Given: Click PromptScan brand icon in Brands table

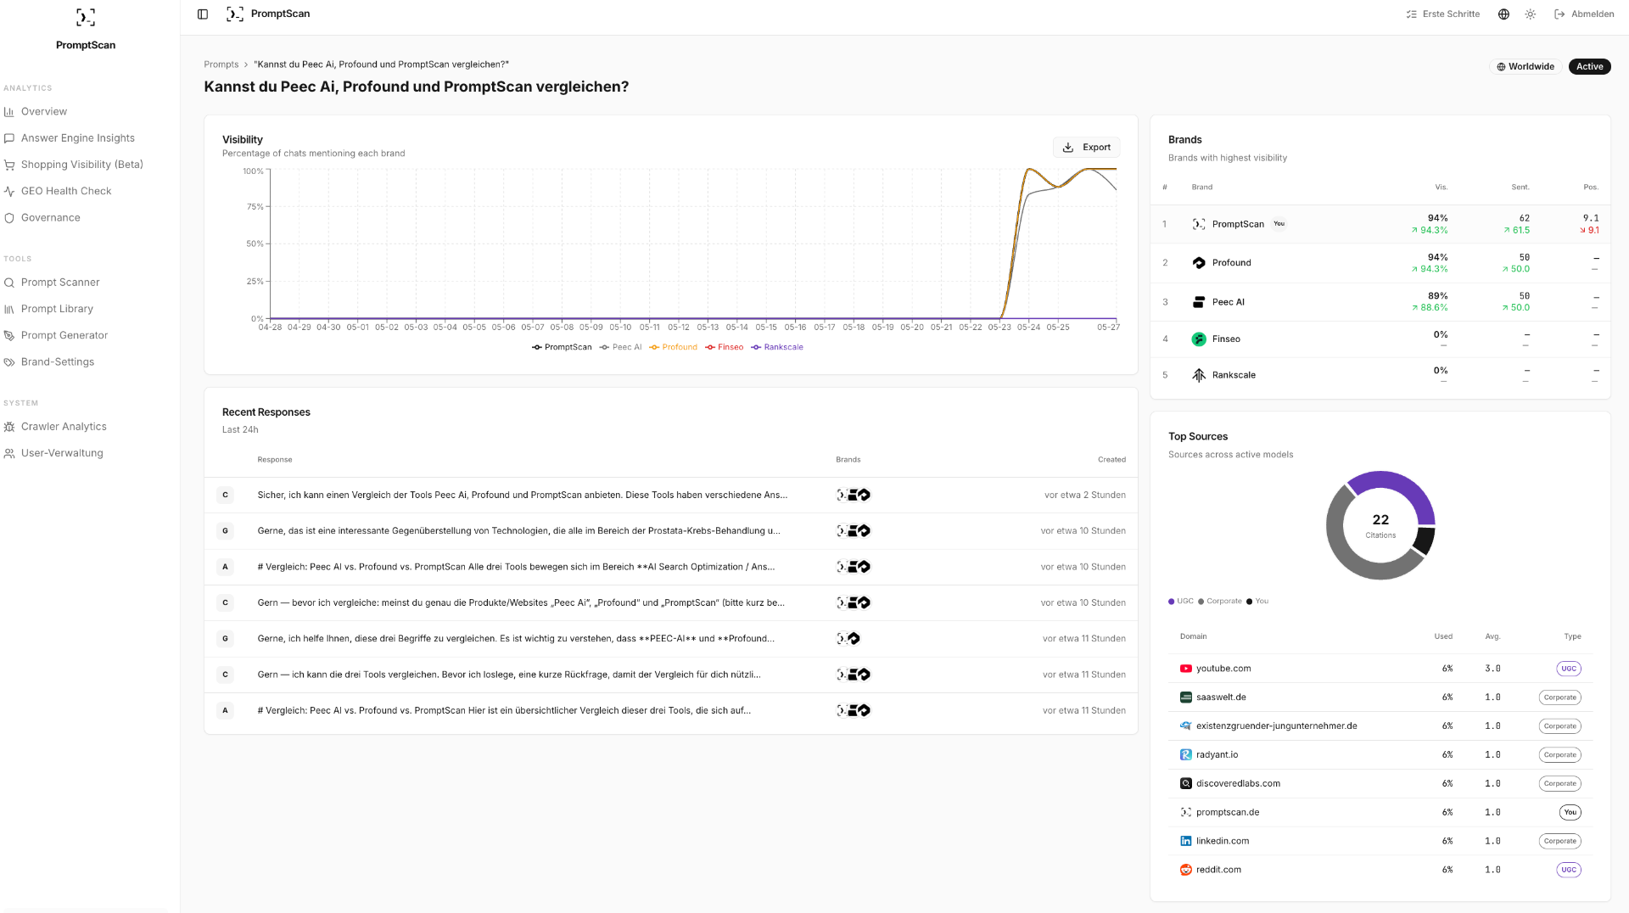Looking at the screenshot, I should (x=1199, y=224).
